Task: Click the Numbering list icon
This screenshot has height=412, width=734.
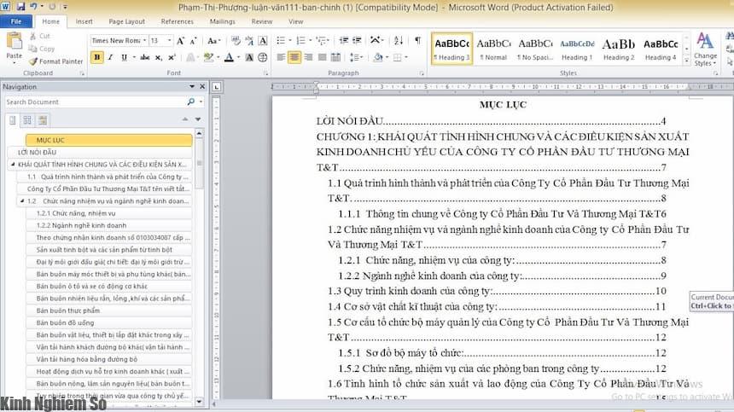Action: point(301,41)
